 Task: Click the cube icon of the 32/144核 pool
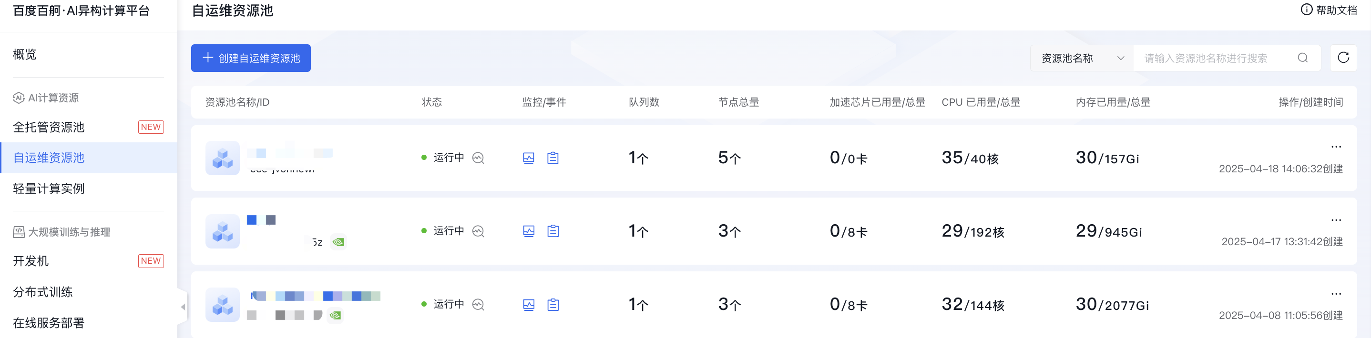[x=223, y=305]
